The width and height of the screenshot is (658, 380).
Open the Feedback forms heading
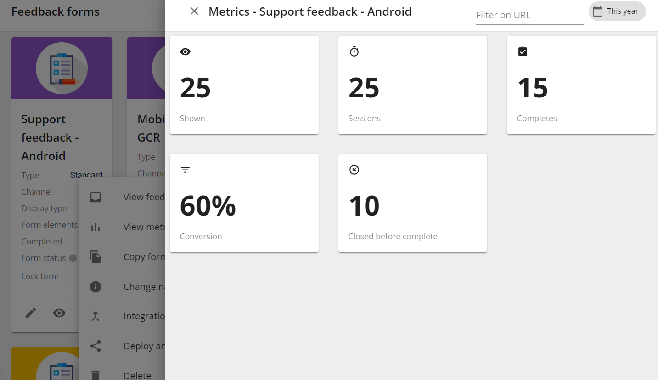[x=55, y=11]
